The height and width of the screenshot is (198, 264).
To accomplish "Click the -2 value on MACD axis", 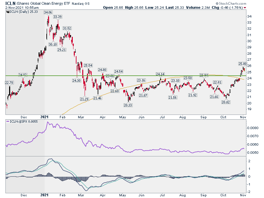I will [249, 192].
